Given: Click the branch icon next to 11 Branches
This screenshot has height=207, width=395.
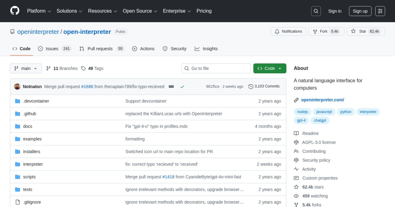Looking at the screenshot, I should (x=49, y=68).
